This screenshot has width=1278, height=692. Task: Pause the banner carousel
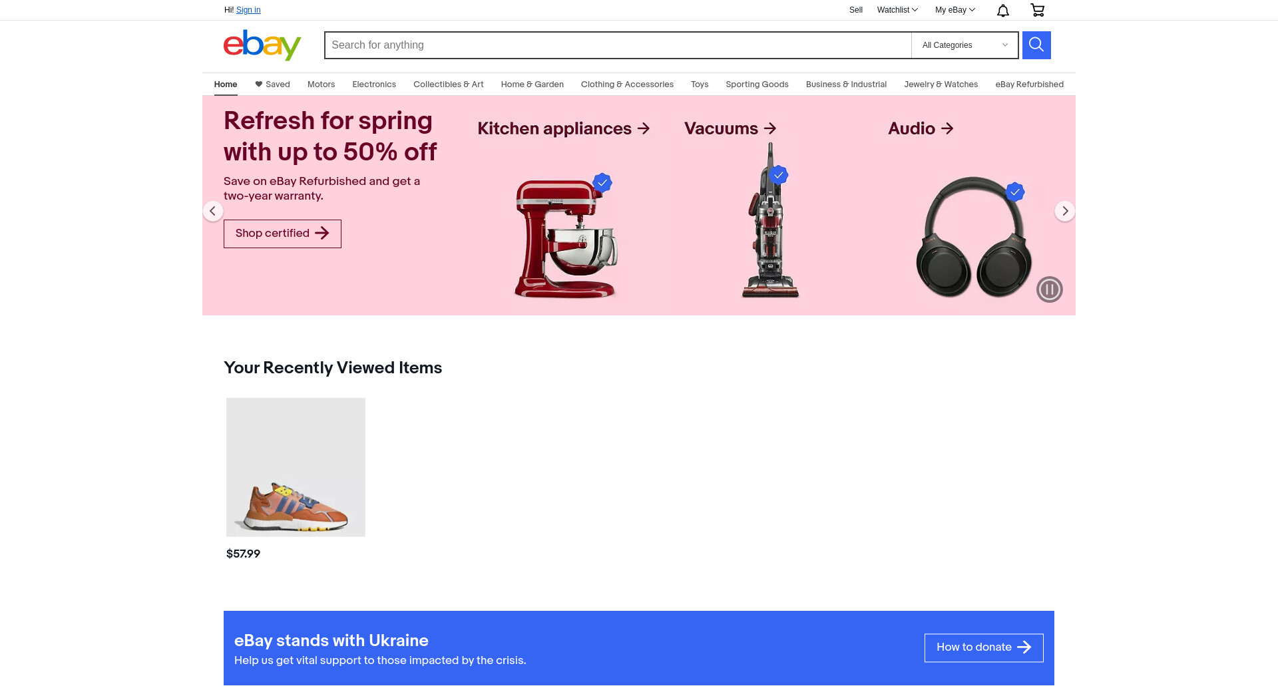(1050, 289)
